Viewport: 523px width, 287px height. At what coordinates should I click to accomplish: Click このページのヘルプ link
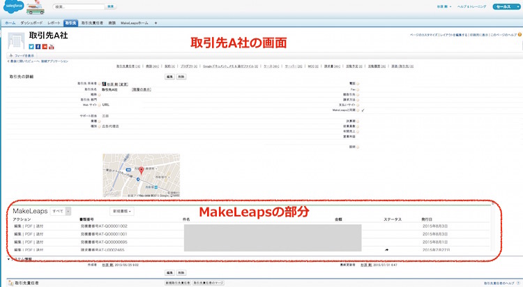pyautogui.click(x=503, y=35)
